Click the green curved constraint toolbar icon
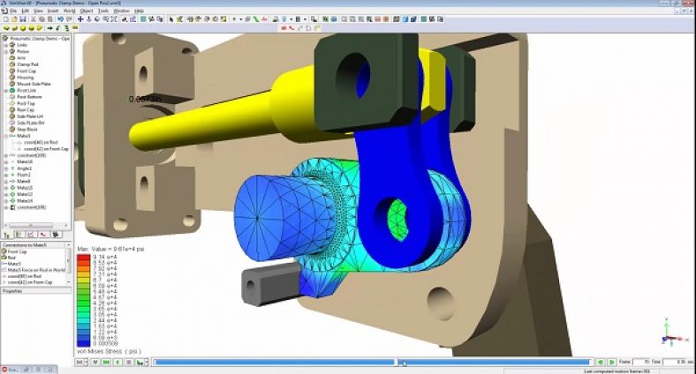Screen dimensions: 696x374 point(256,19)
